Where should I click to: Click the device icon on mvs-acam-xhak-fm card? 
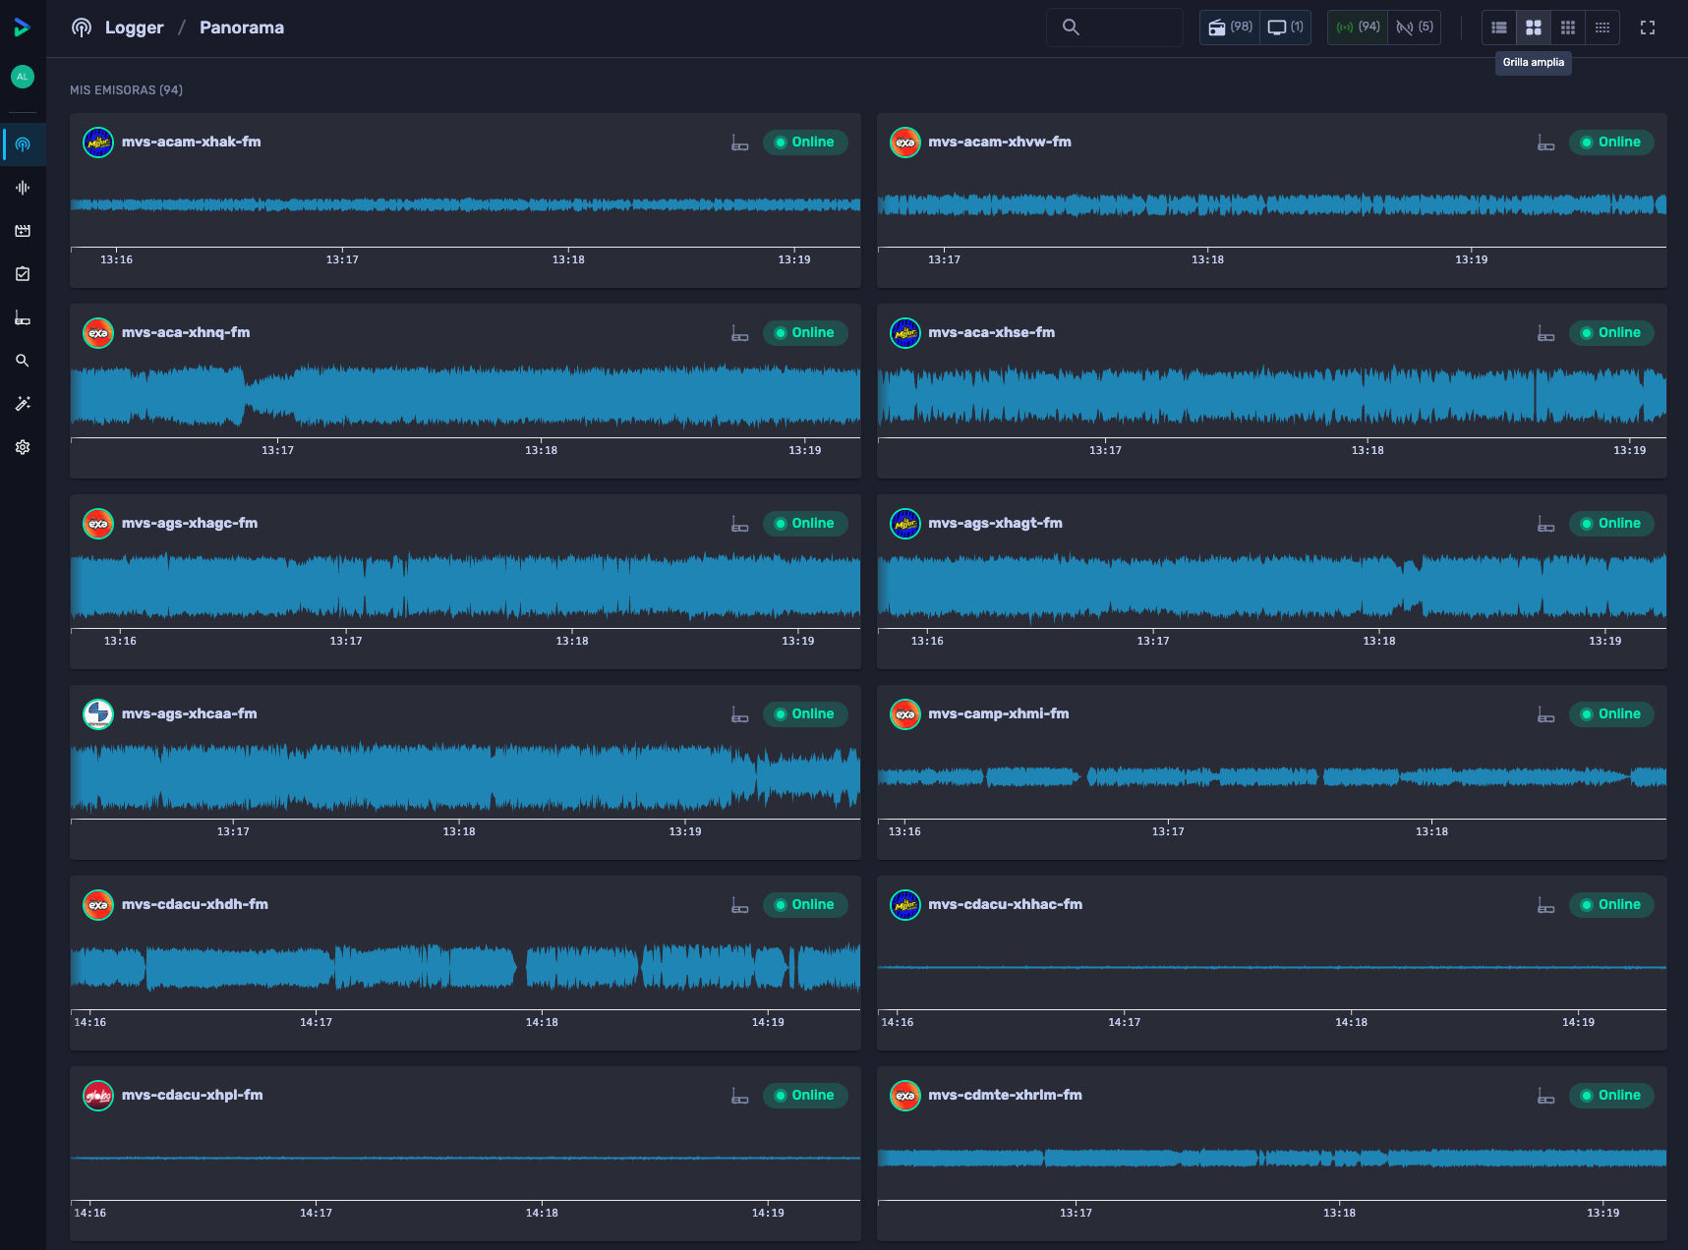tap(740, 142)
